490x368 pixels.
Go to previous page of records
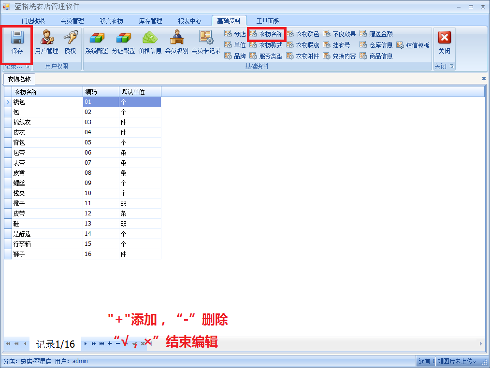click(16, 344)
